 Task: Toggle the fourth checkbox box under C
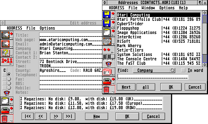pos(4,88)
